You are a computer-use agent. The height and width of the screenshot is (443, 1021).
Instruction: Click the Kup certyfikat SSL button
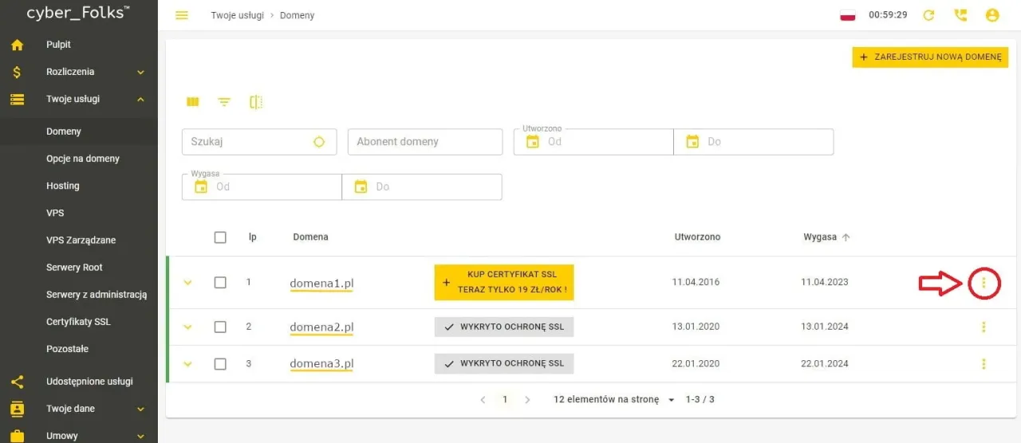click(504, 282)
